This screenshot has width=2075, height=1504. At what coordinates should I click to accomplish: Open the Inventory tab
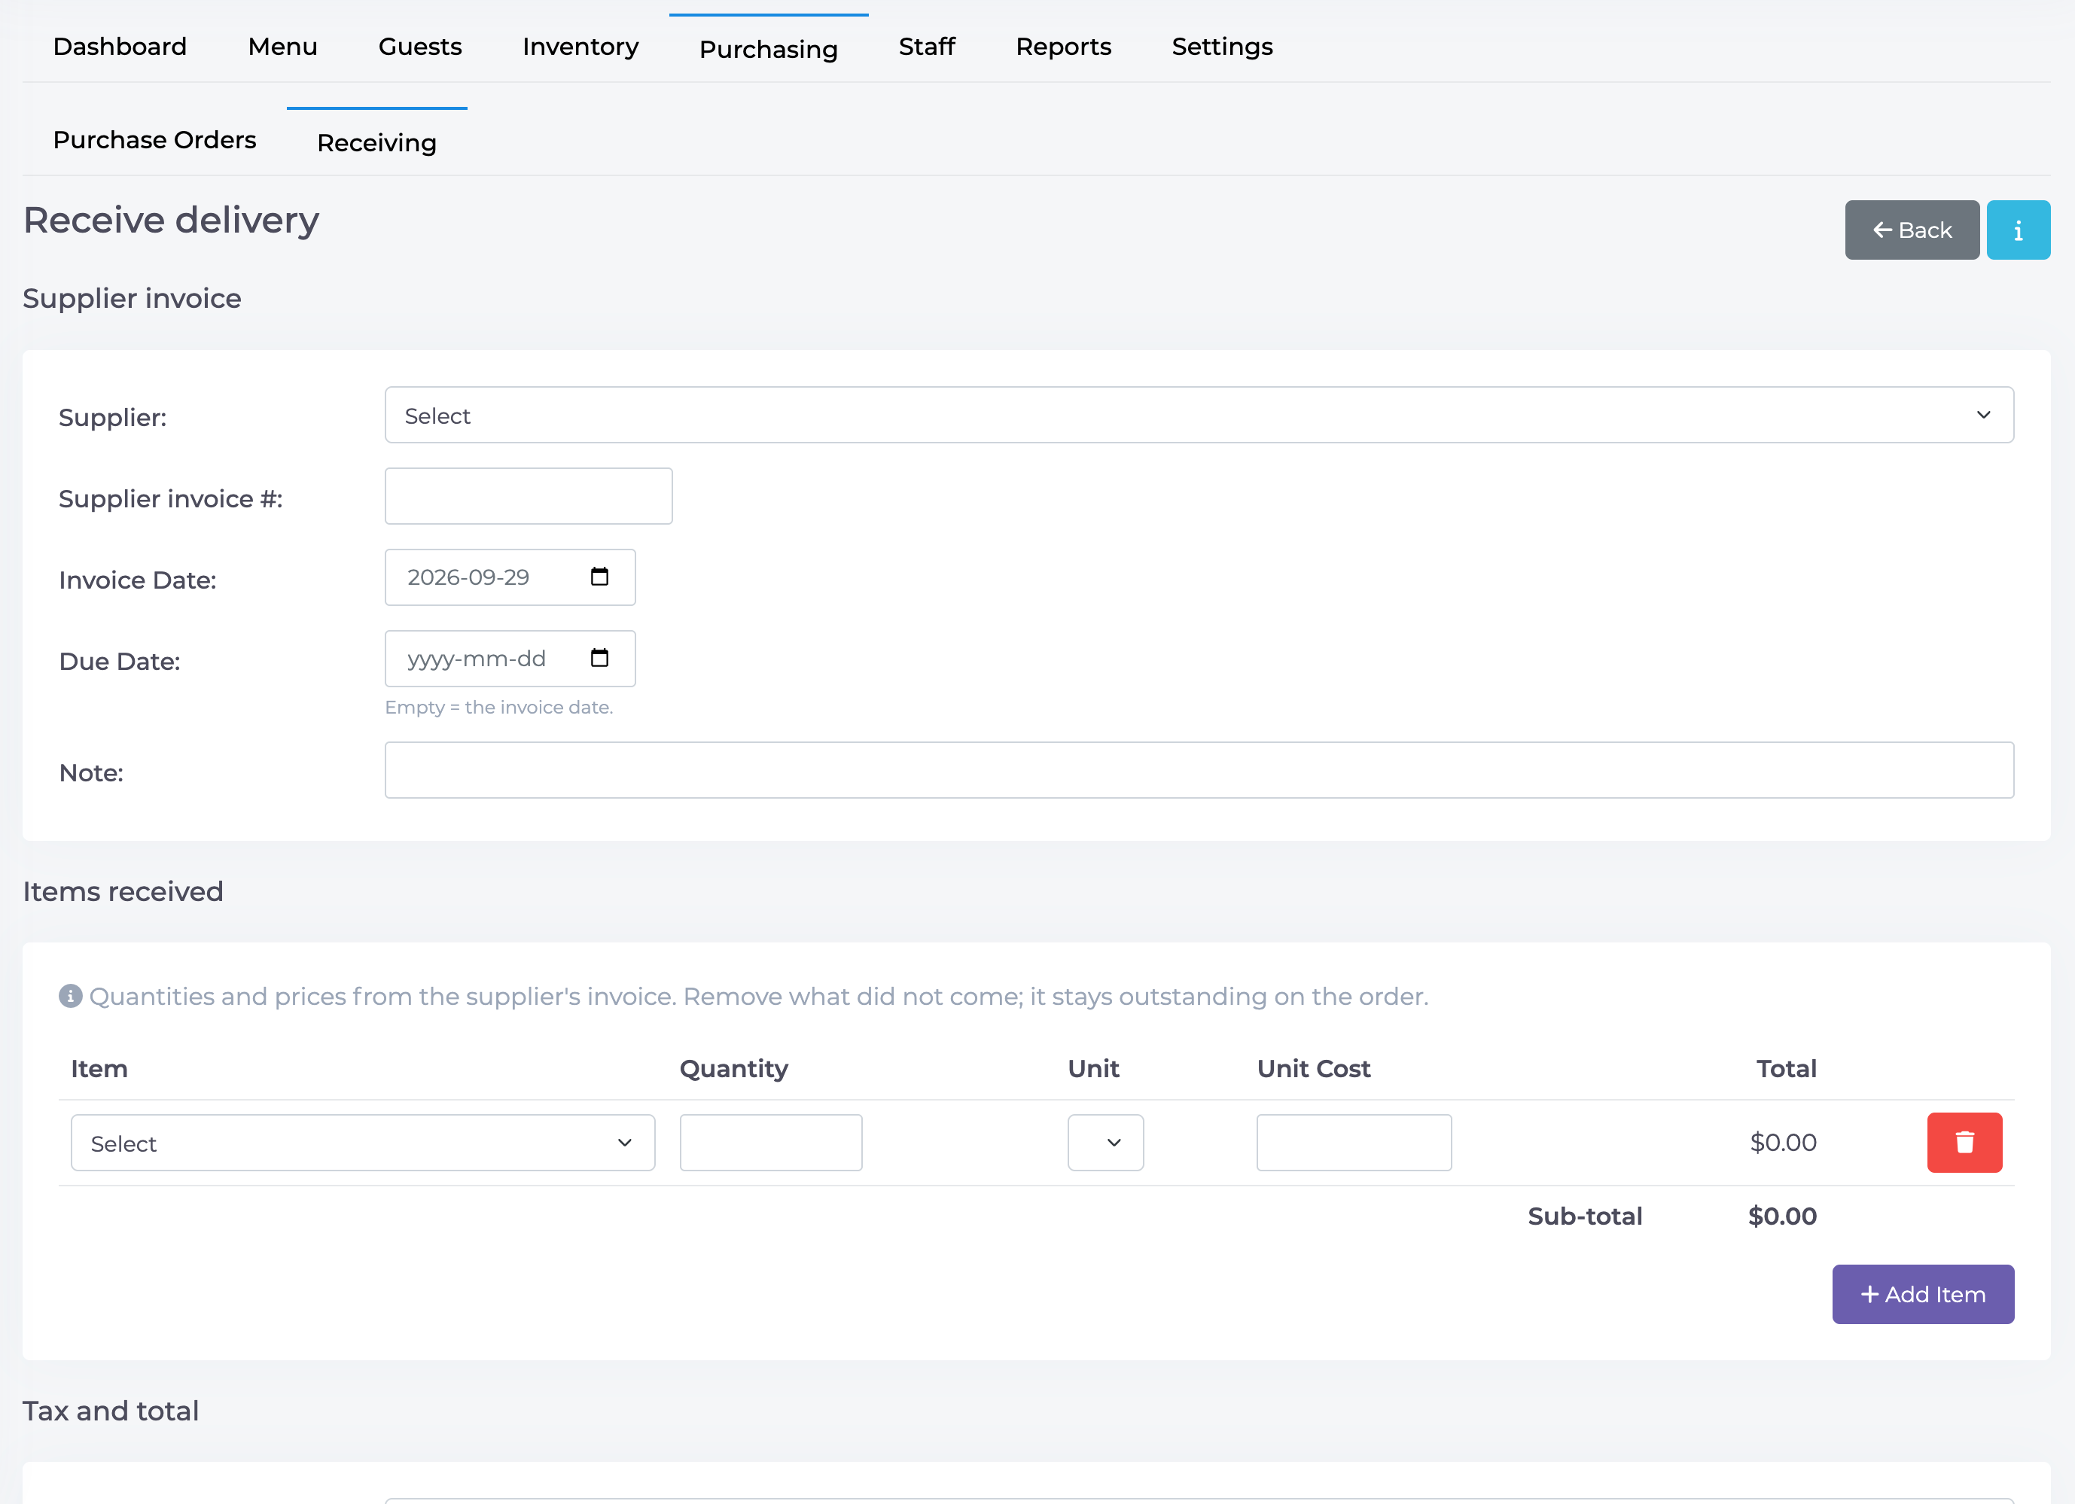[580, 47]
